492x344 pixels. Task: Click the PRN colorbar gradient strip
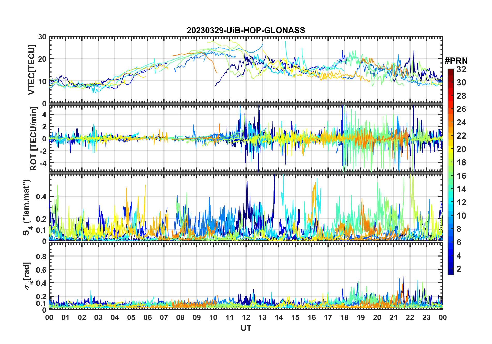click(x=451, y=172)
